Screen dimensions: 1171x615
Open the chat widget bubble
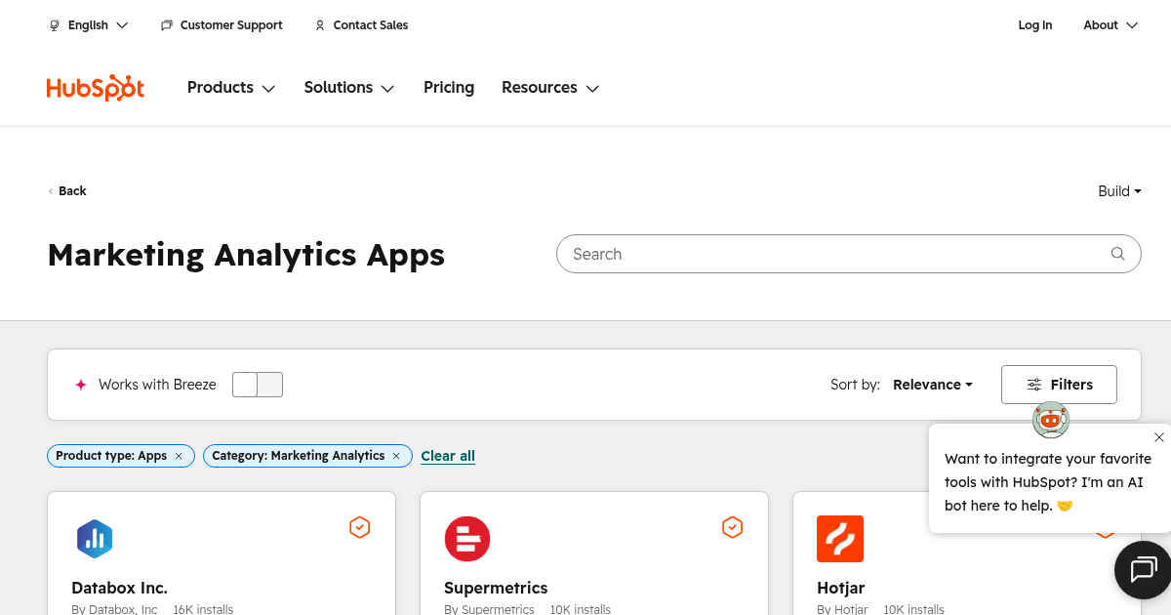click(x=1143, y=569)
